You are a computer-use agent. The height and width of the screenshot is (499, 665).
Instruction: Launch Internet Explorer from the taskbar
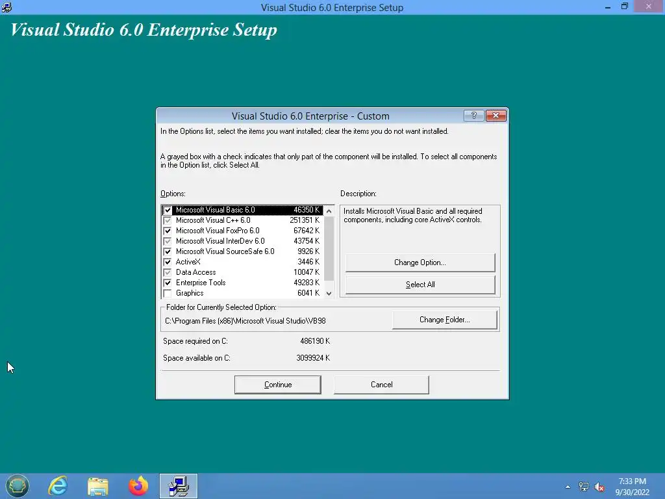(x=58, y=486)
